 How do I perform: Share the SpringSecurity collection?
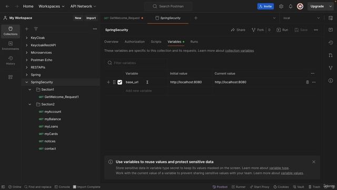pos(238,30)
